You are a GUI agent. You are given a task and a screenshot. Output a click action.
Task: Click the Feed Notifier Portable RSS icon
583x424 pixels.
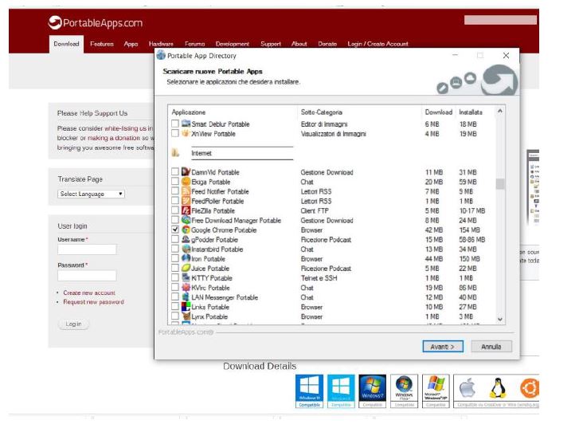point(186,191)
